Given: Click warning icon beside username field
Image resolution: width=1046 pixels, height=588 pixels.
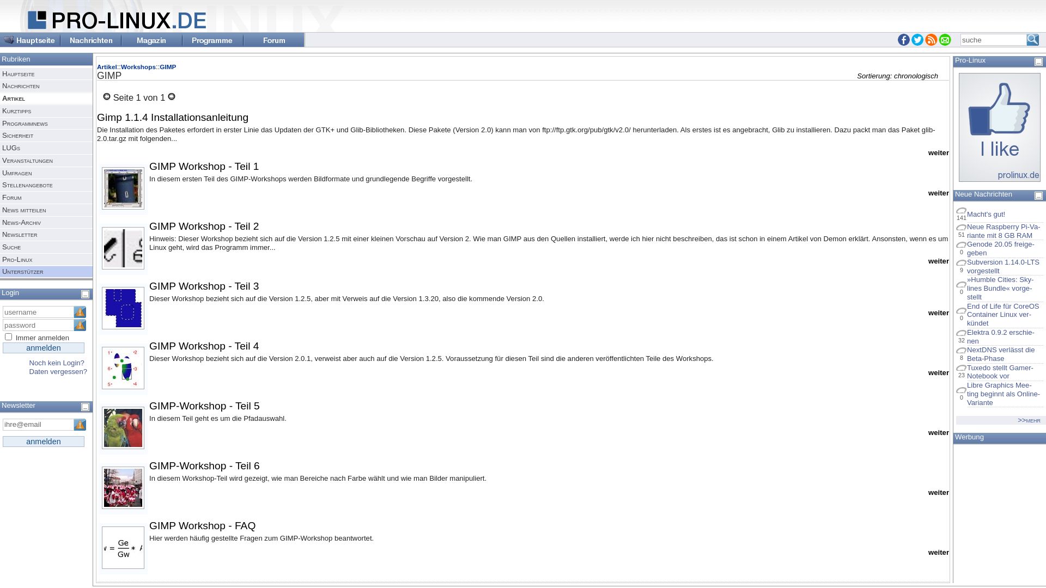Looking at the screenshot, I should tap(80, 312).
